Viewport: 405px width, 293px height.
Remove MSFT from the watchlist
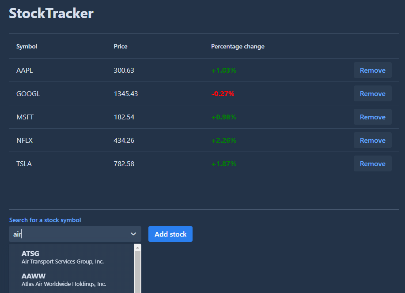[372, 117]
